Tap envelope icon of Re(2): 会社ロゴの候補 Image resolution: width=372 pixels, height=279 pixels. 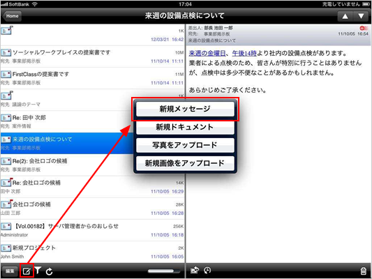pyautogui.click(x=6, y=161)
